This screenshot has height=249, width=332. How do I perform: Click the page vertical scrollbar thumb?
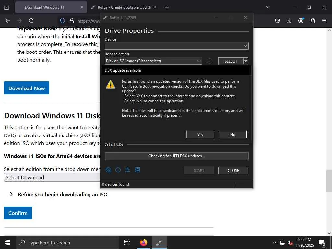[x=329, y=181]
